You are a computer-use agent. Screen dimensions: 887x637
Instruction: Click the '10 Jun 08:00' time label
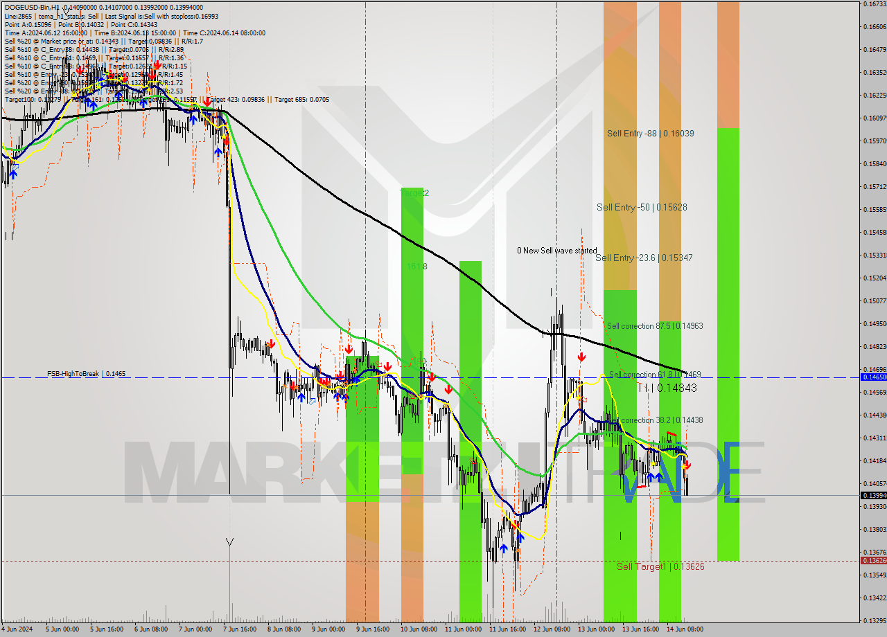click(x=418, y=629)
